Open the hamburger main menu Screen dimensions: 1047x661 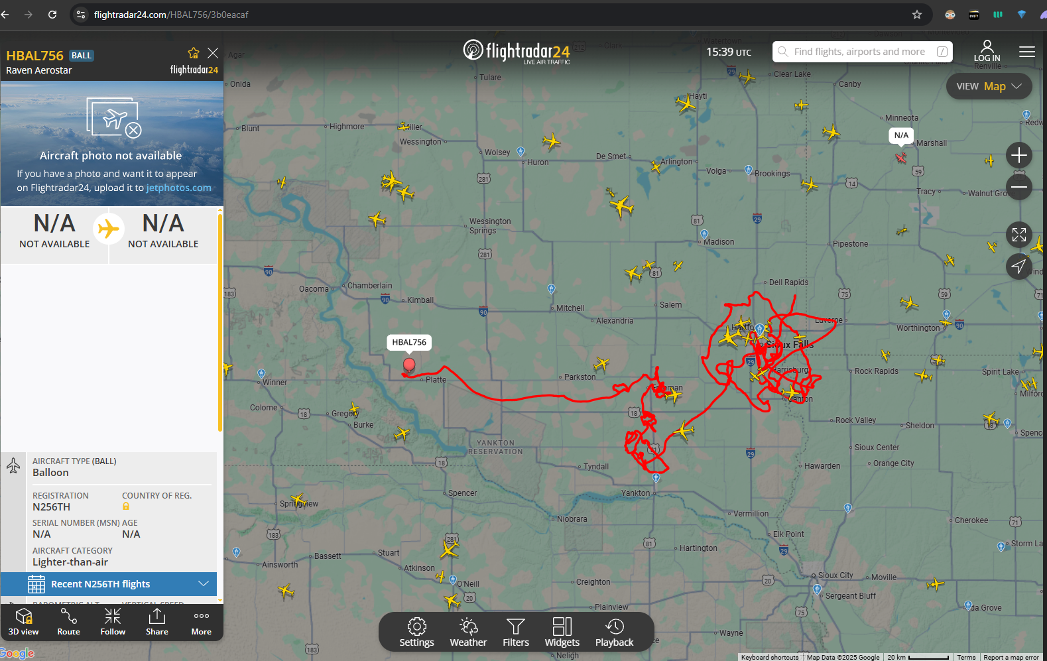tap(1027, 52)
